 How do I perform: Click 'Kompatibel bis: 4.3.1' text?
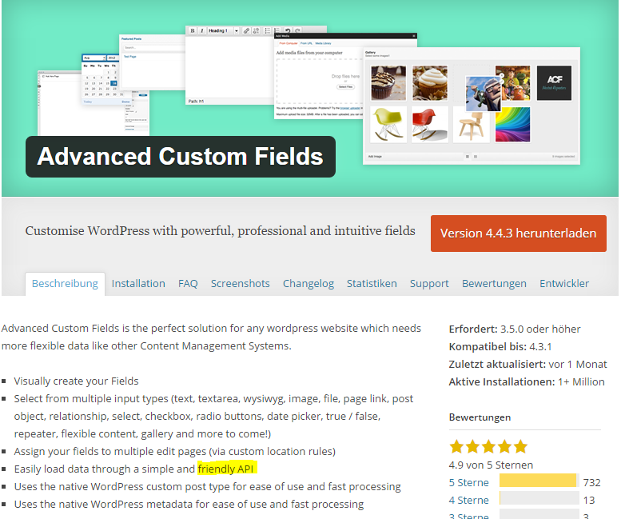click(500, 346)
